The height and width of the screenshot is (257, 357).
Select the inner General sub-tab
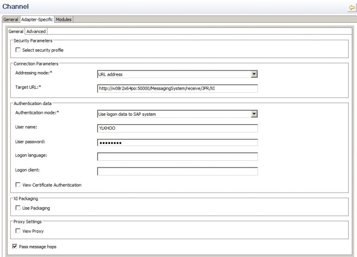tap(16, 32)
